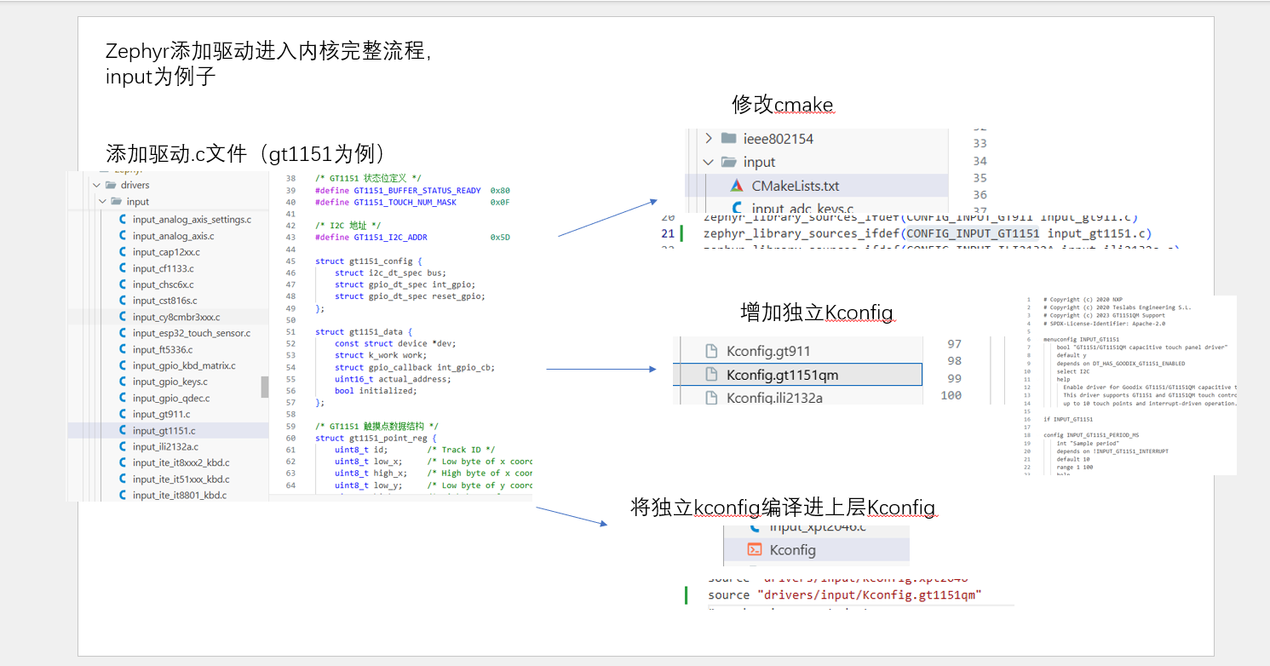Click the C icon beside input_gt1151.c
1270x666 pixels.
124,430
